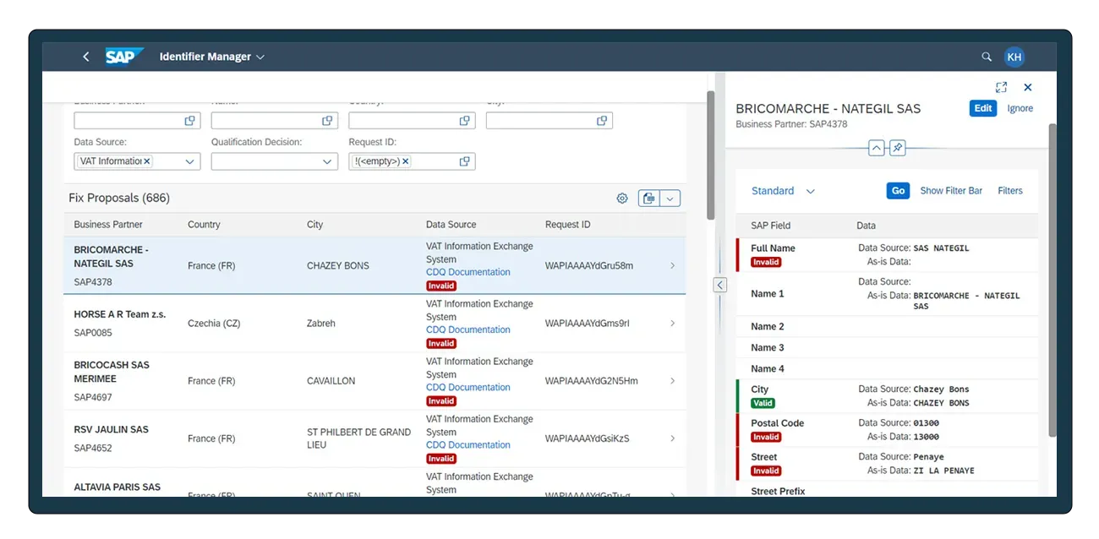Click the Edit button
This screenshot has width=1099, height=539.
click(983, 108)
